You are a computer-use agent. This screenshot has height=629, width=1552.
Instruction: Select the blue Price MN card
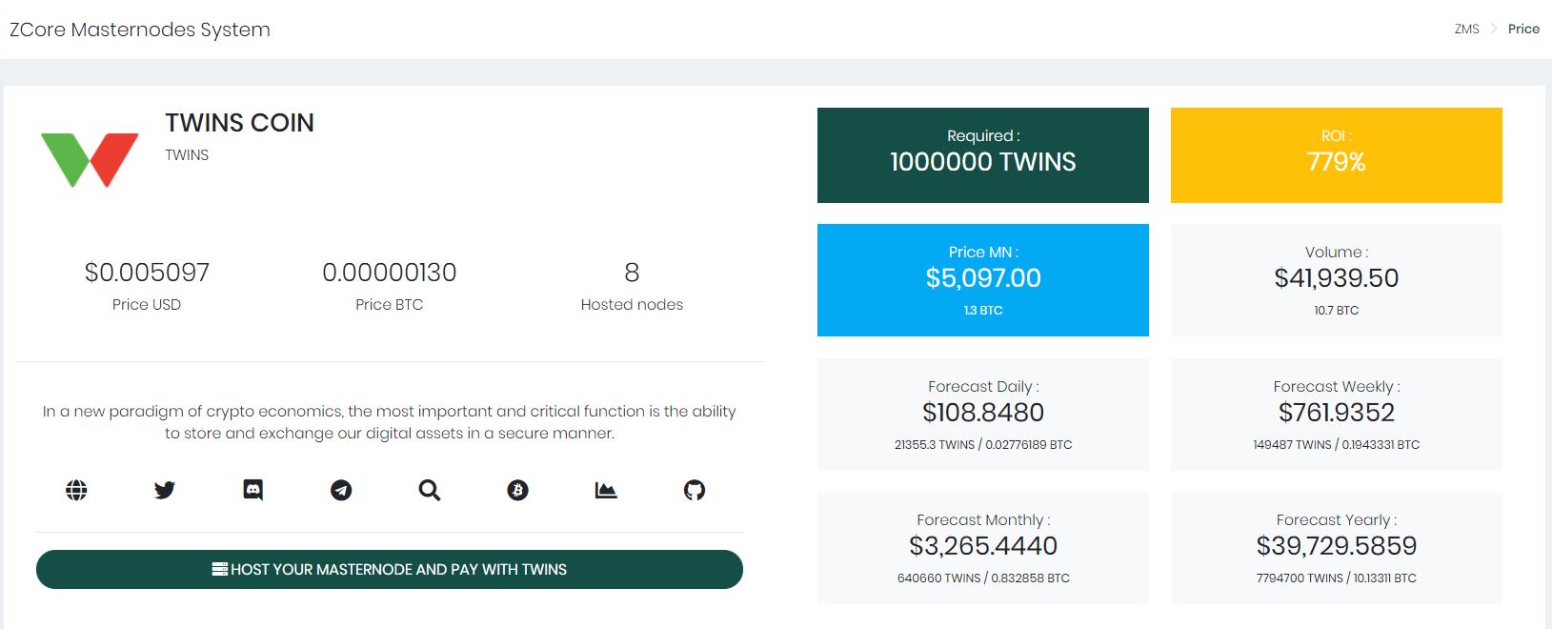pyautogui.click(x=982, y=280)
